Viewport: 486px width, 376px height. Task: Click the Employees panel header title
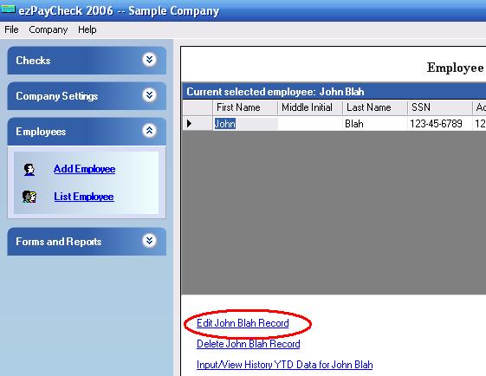(x=41, y=132)
